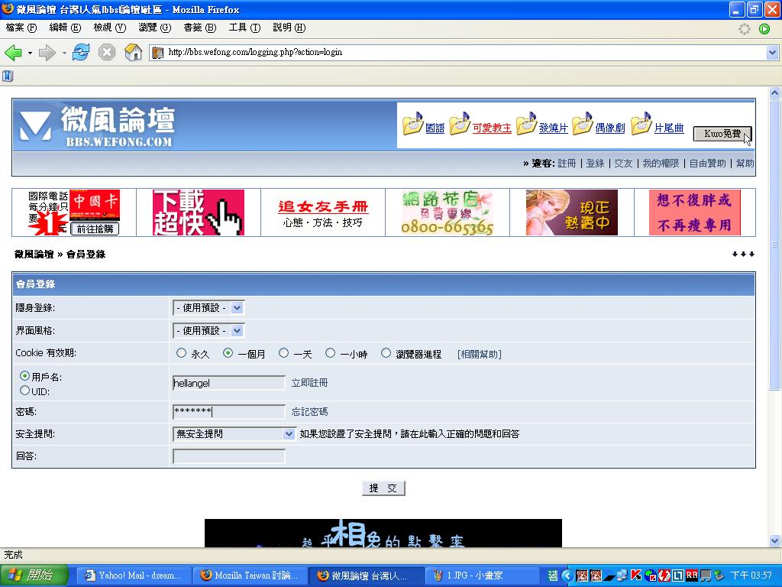Viewport: 782px width, 587px height.
Task: Click the Stop loading icon
Action: (x=107, y=53)
